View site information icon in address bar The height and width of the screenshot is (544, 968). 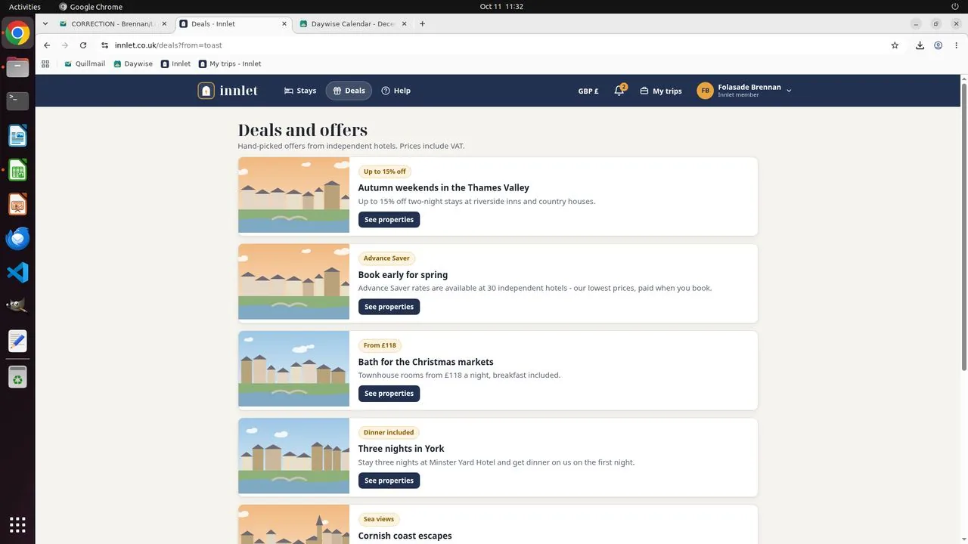105,45
